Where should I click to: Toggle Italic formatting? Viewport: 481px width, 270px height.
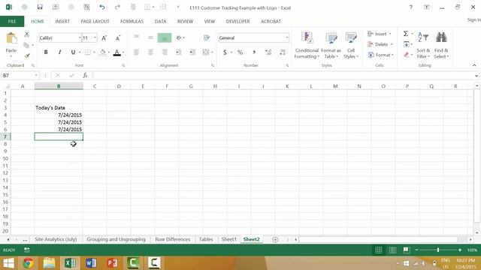[x=59, y=52]
